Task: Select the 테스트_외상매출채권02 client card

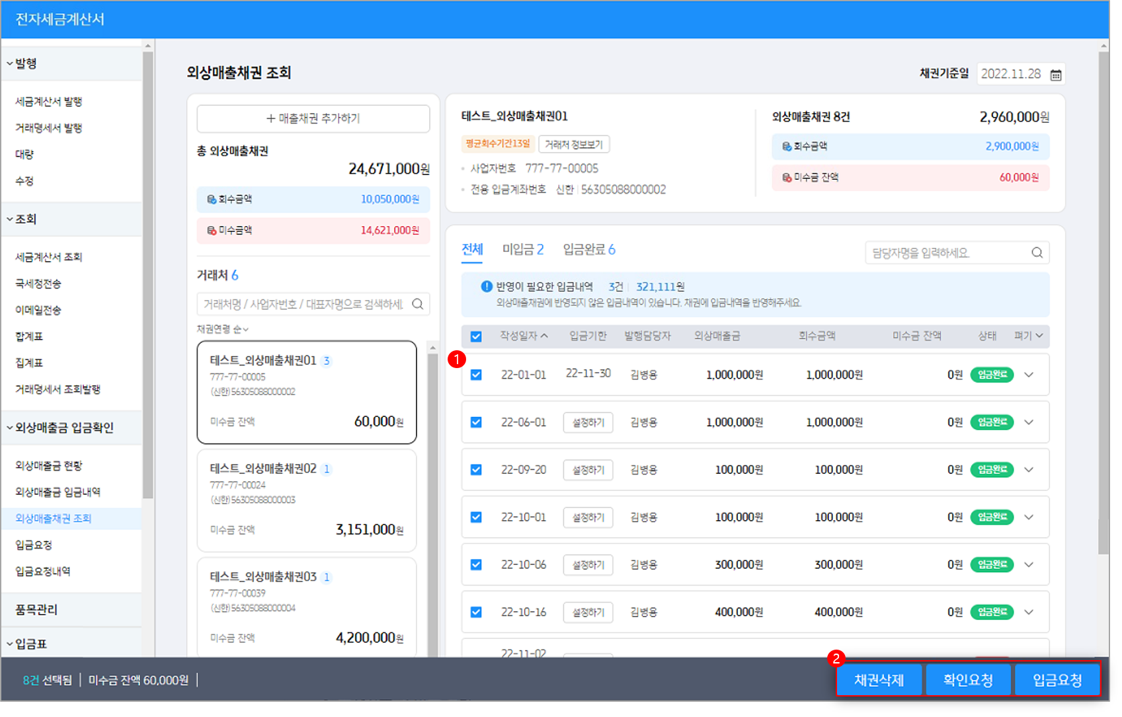Action: 307,501
